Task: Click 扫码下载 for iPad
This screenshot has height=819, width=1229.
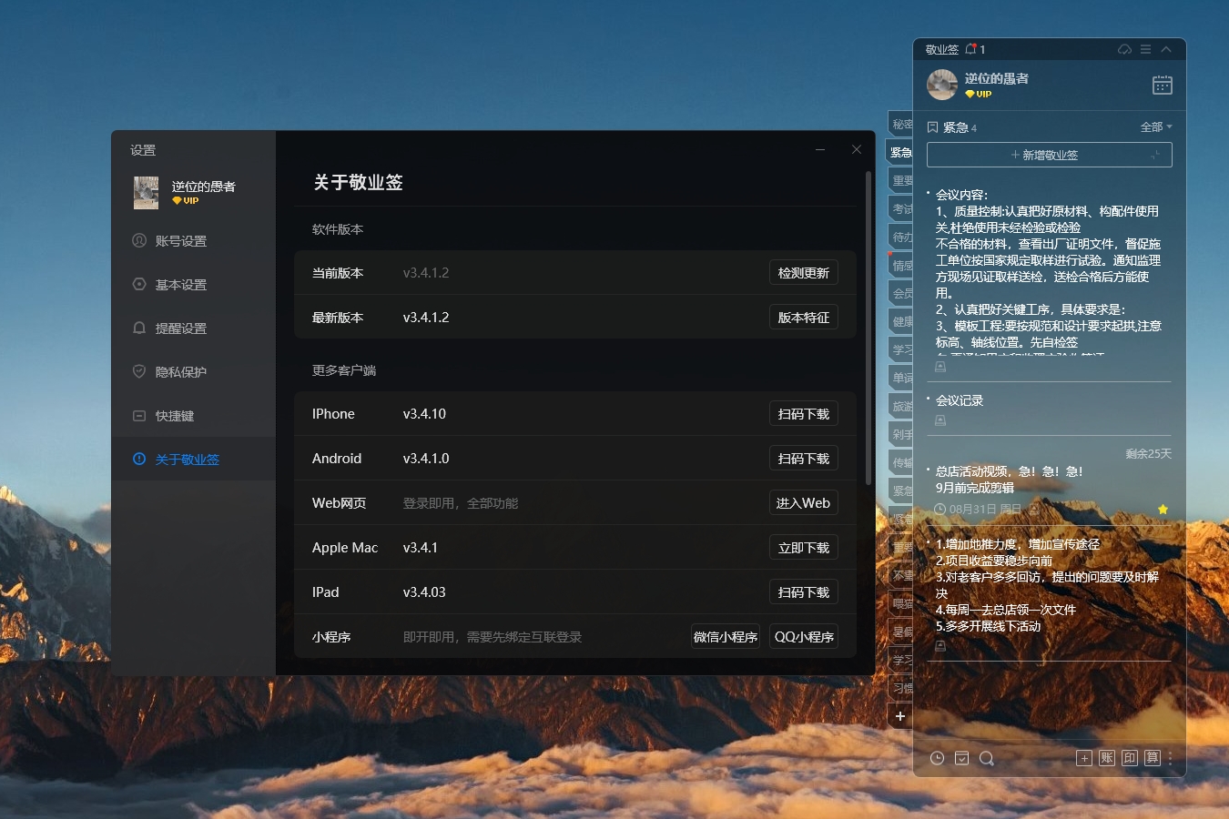Action: [x=804, y=592]
